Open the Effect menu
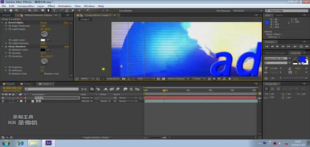310x147 pixels. 51,6
